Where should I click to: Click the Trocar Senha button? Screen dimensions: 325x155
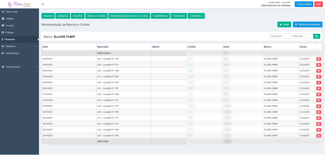[304, 4]
